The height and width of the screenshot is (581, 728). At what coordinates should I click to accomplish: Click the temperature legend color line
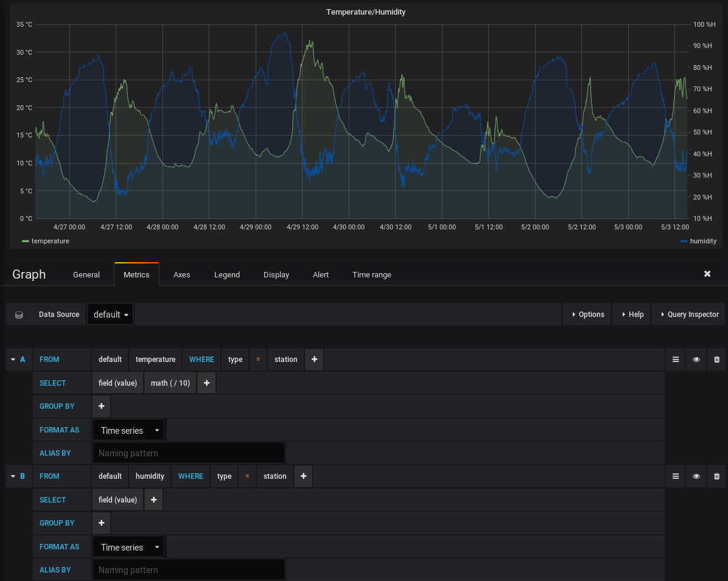(26, 242)
